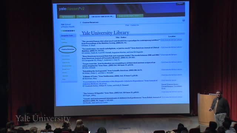237x133 pixels.
Task: Open full text for ancestral human diet article
Action: pyautogui.click(x=171, y=40)
